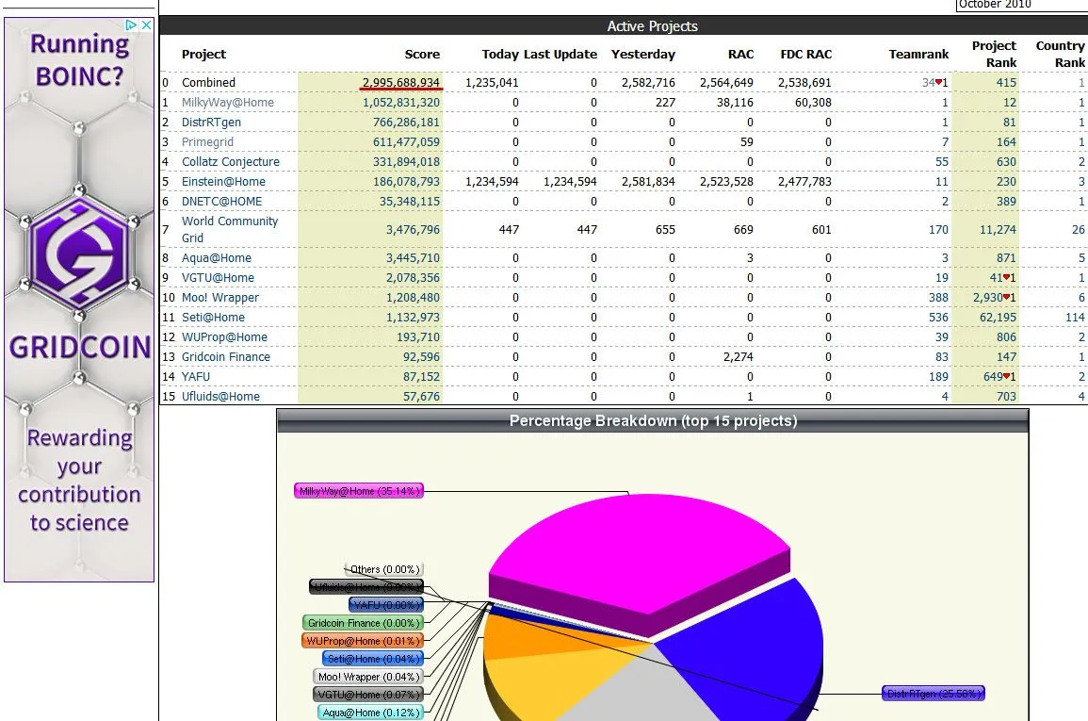
Task: Click Combined teamrank value 34
Action: [x=928, y=82]
